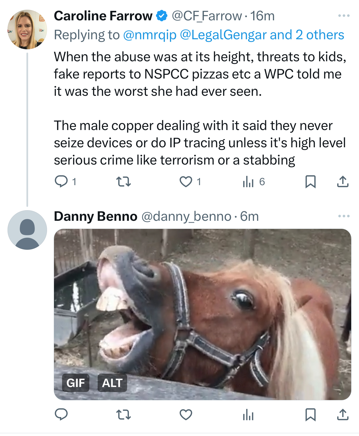Reply to Danny Benno's GIF tweet
Viewport: 359px width, 436px height.
pyautogui.click(x=61, y=414)
